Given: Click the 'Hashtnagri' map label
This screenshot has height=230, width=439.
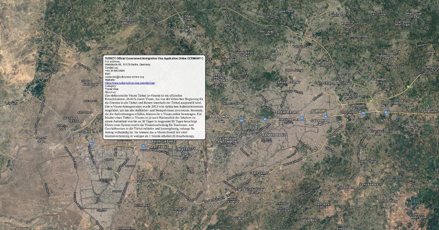Looking at the screenshot, I should point(289,119).
